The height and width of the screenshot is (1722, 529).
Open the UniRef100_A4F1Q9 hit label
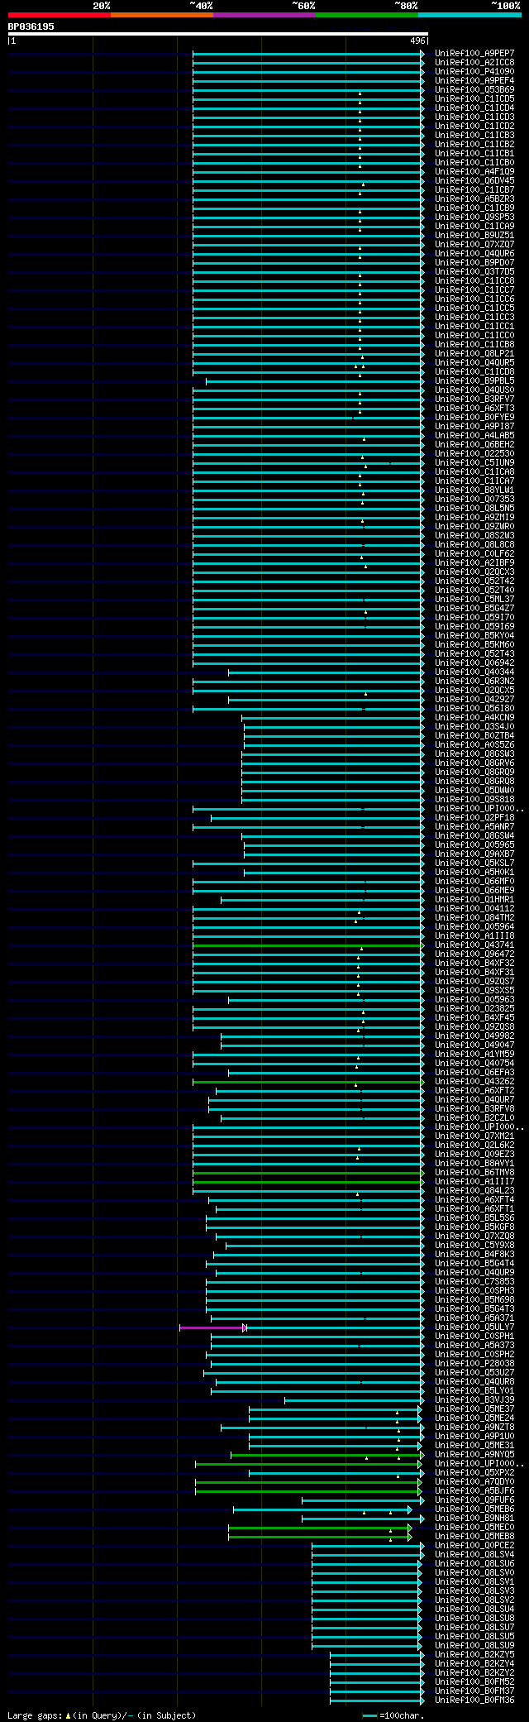pos(474,171)
